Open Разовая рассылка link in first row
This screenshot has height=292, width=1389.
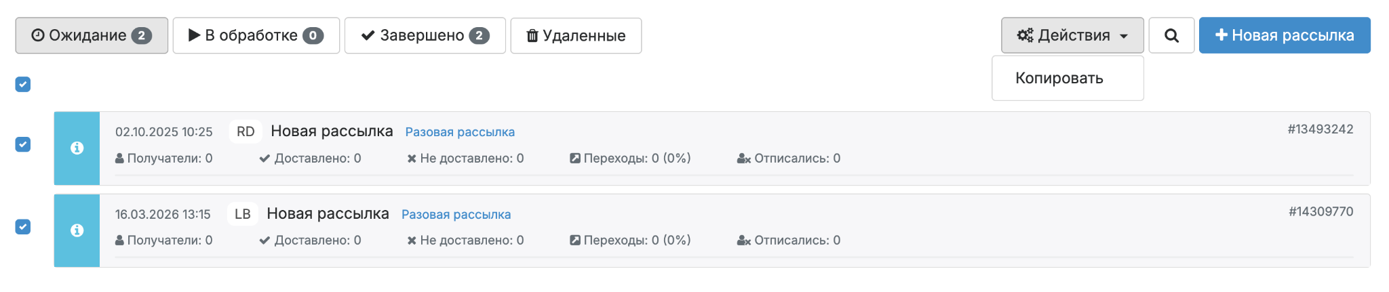(x=460, y=132)
